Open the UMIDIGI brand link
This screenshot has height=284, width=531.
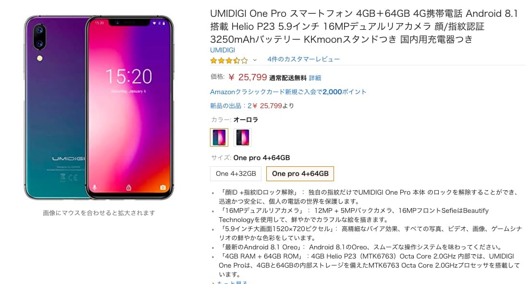[x=222, y=50]
